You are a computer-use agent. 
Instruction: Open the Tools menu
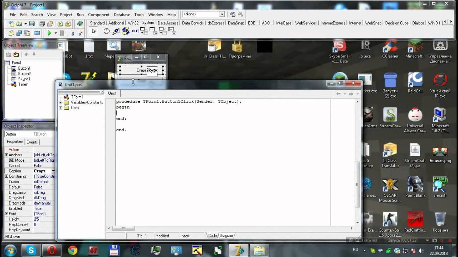[x=139, y=15]
